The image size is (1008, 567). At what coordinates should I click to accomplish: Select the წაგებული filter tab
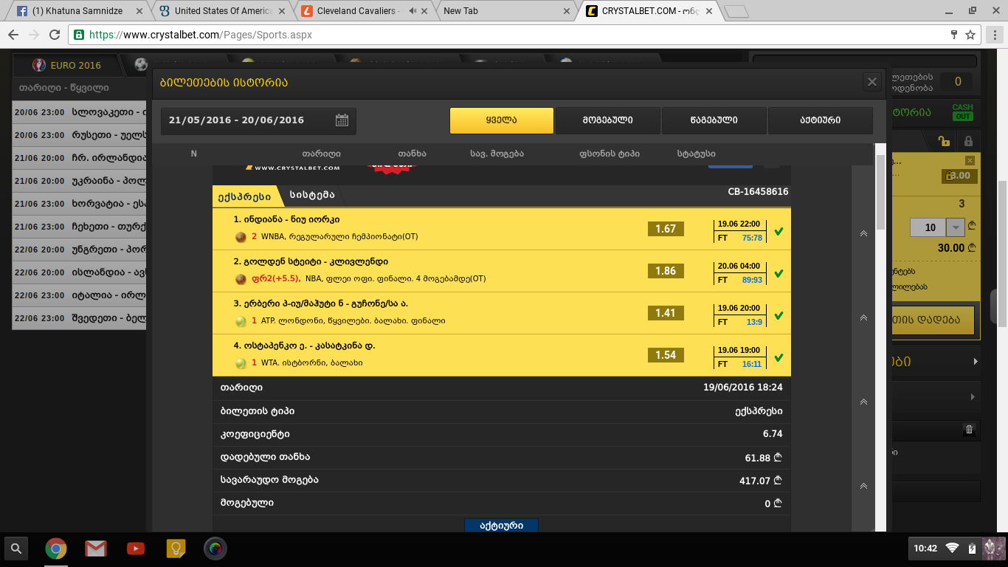(714, 120)
